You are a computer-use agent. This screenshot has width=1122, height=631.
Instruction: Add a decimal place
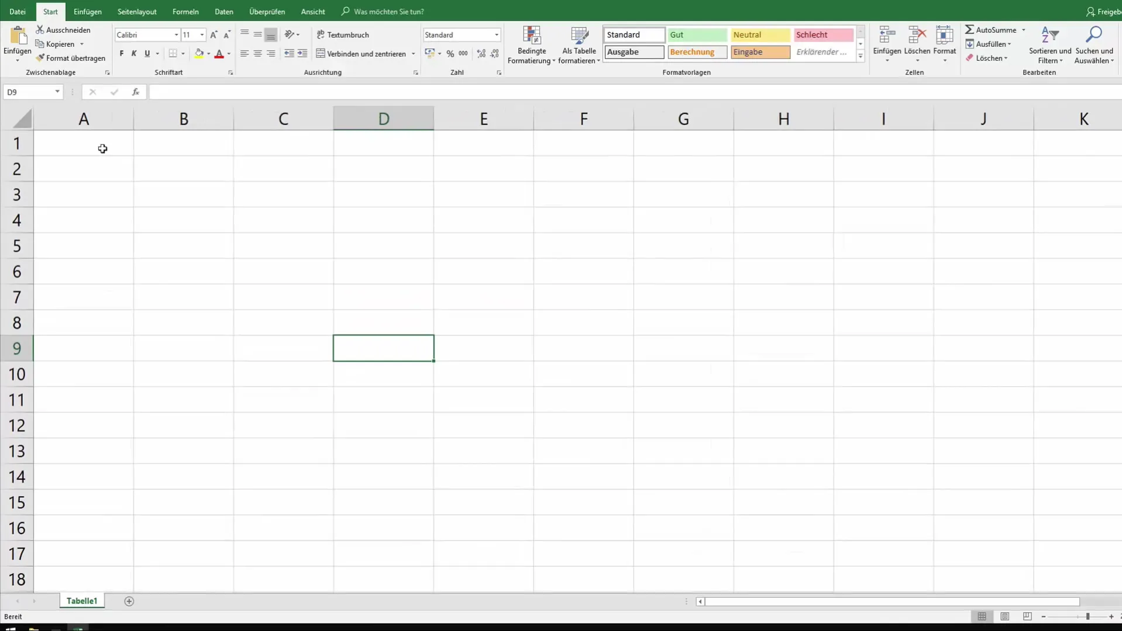(x=481, y=53)
